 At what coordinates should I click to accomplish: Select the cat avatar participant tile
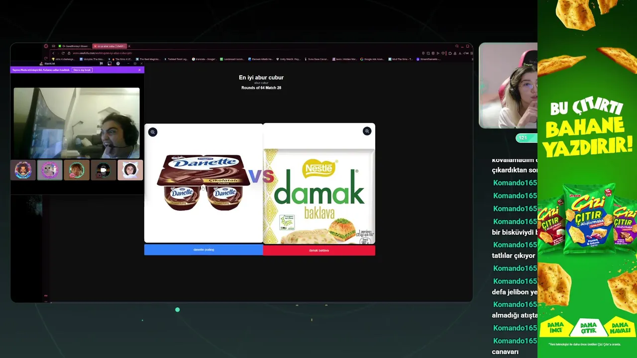(50, 170)
